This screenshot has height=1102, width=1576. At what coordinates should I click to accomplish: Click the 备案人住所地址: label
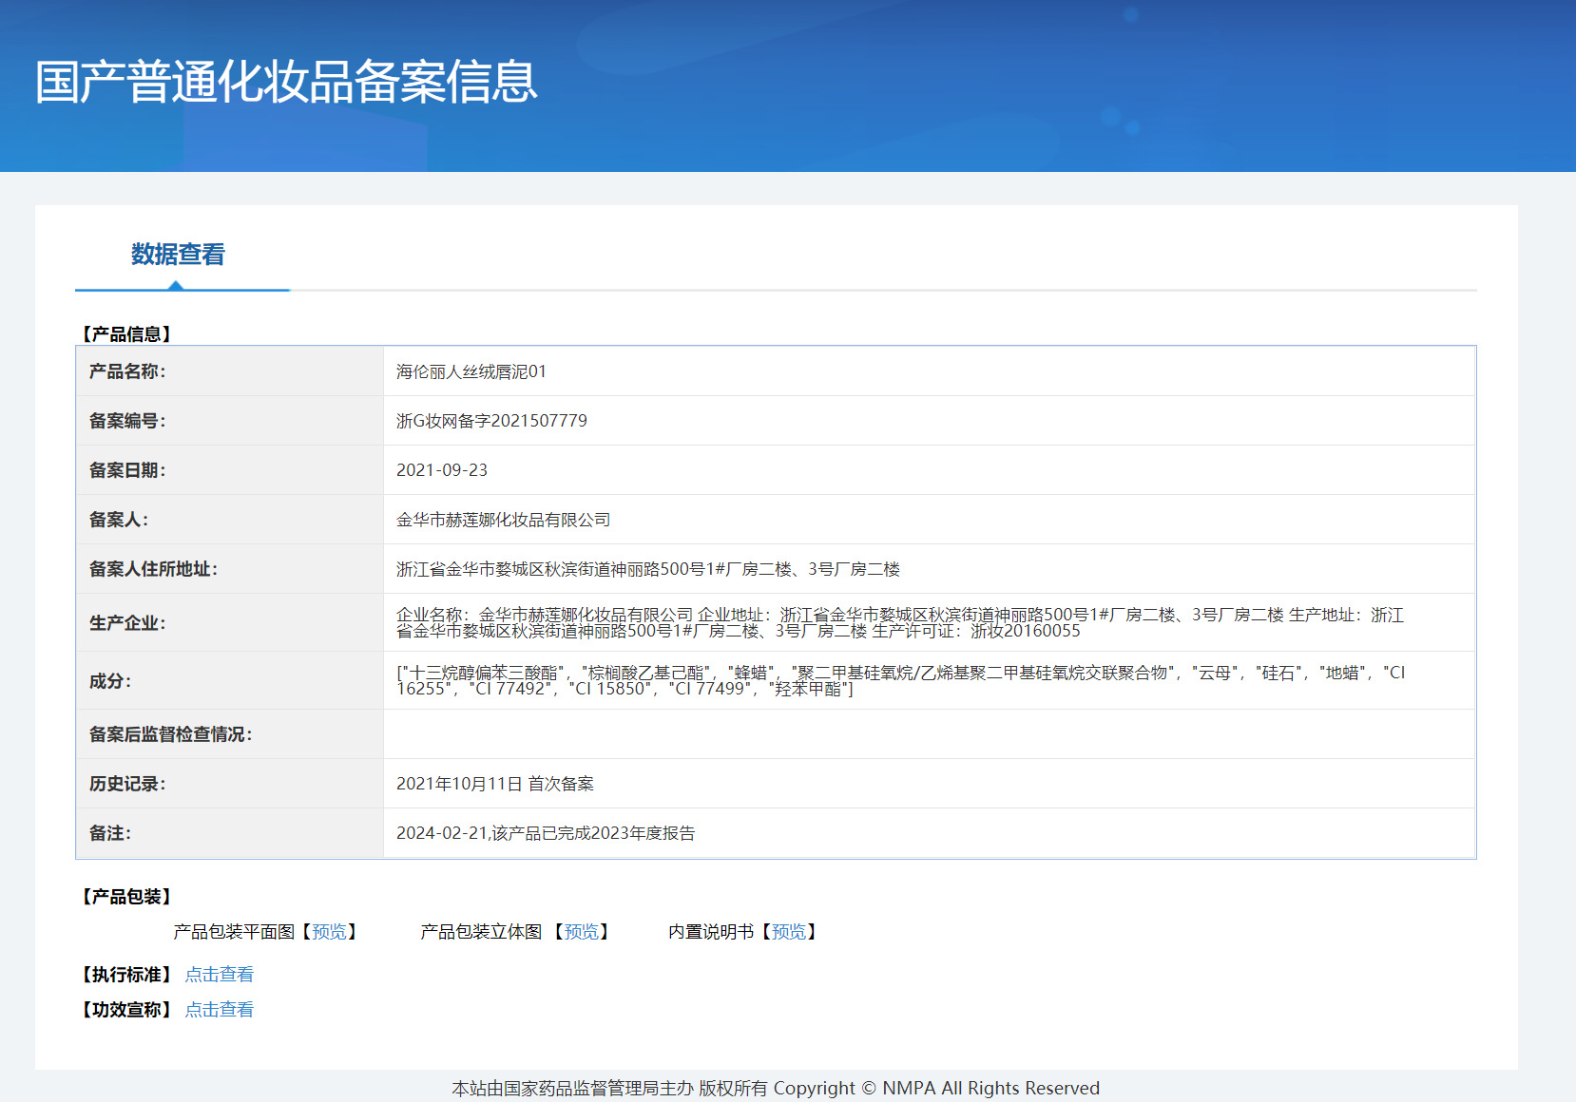[x=154, y=569]
